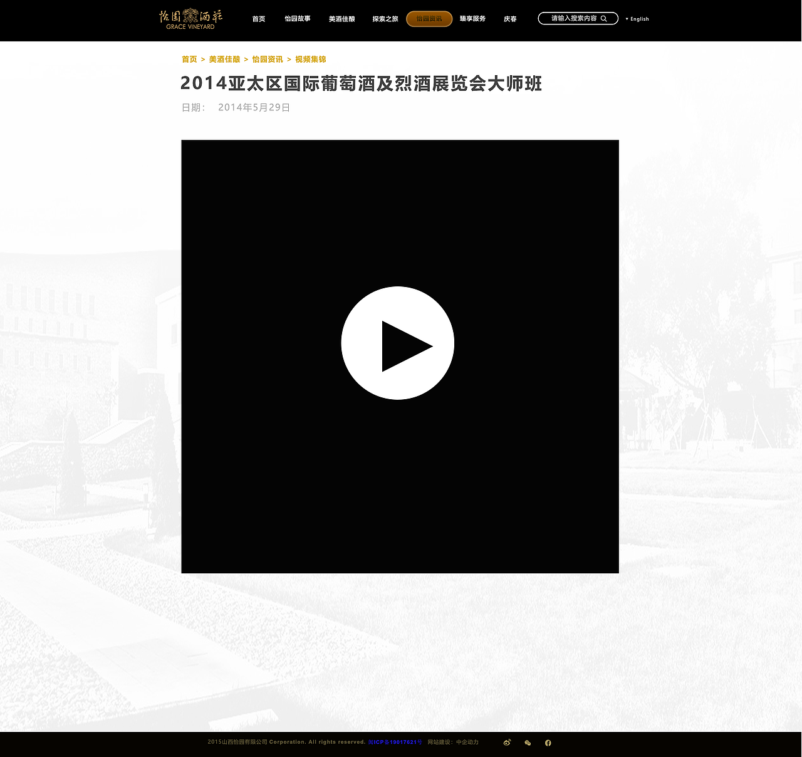Open the Facebook icon in footer
Screen dimensions: 802x757
point(548,743)
